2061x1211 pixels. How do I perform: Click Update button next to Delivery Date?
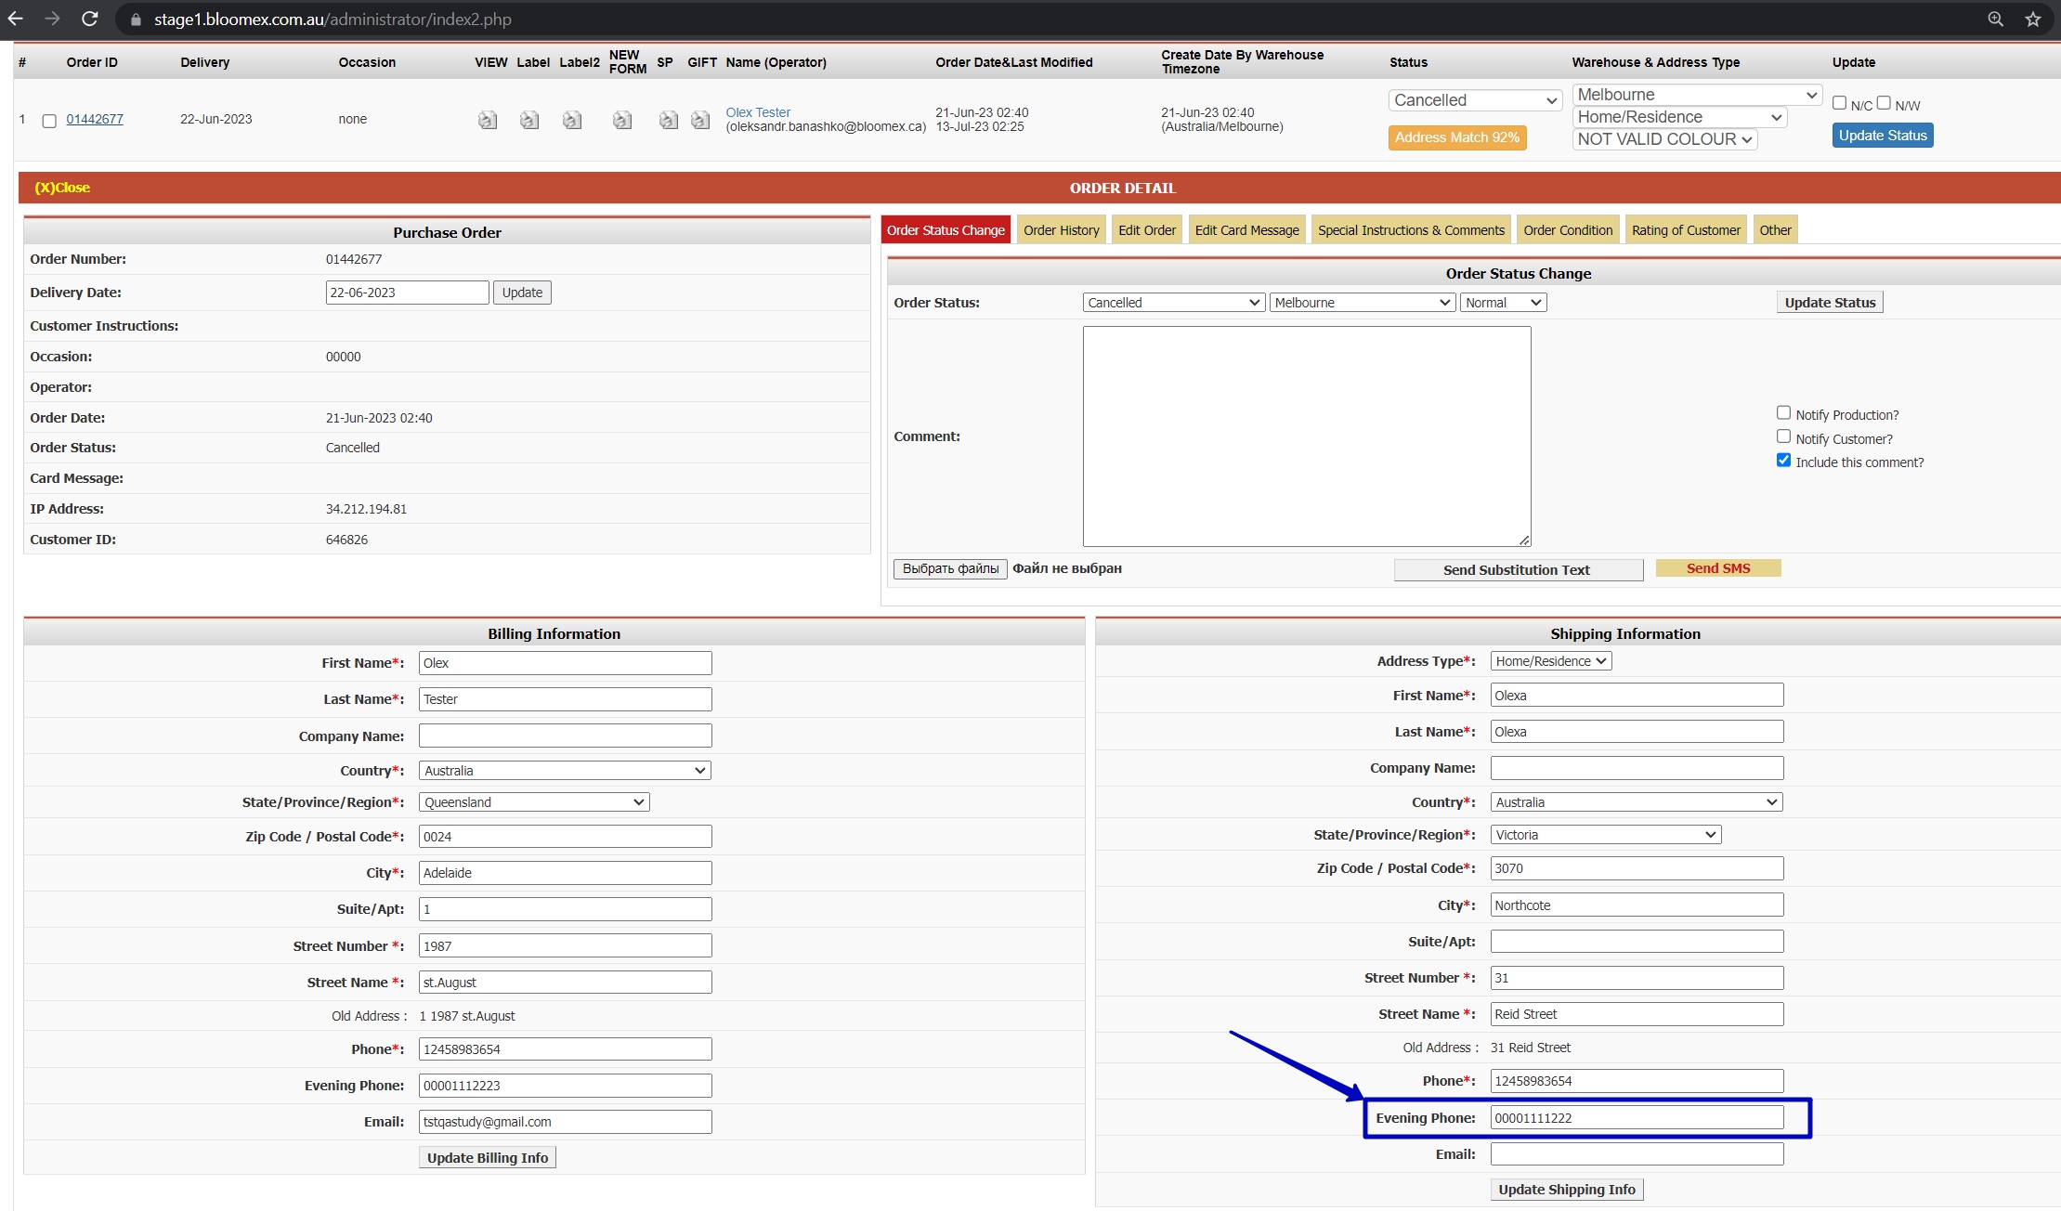click(522, 293)
